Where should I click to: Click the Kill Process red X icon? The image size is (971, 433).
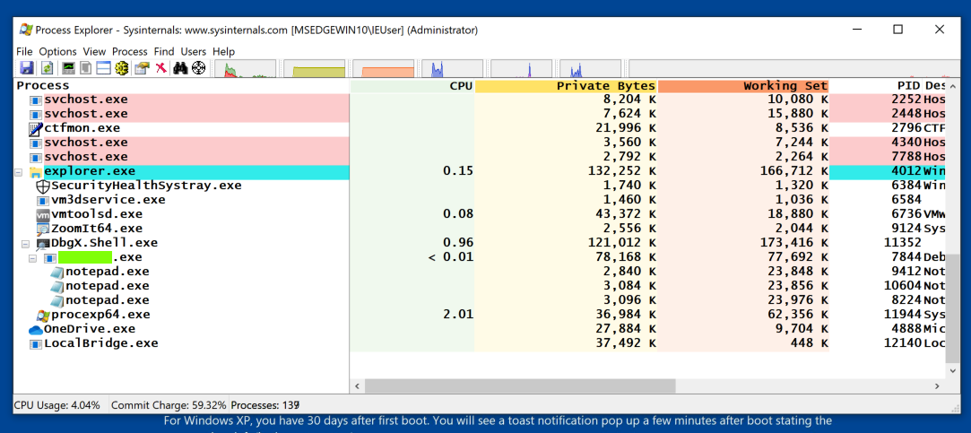pyautogui.click(x=161, y=68)
